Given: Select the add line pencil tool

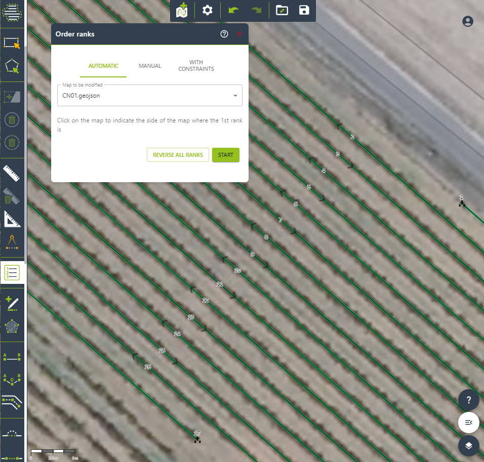Looking at the screenshot, I should click(12, 304).
